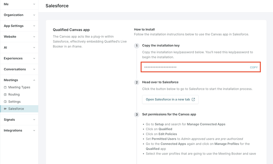The image size is (273, 164).
Task: Open Settings under Meetings
Action: tap(14, 102)
